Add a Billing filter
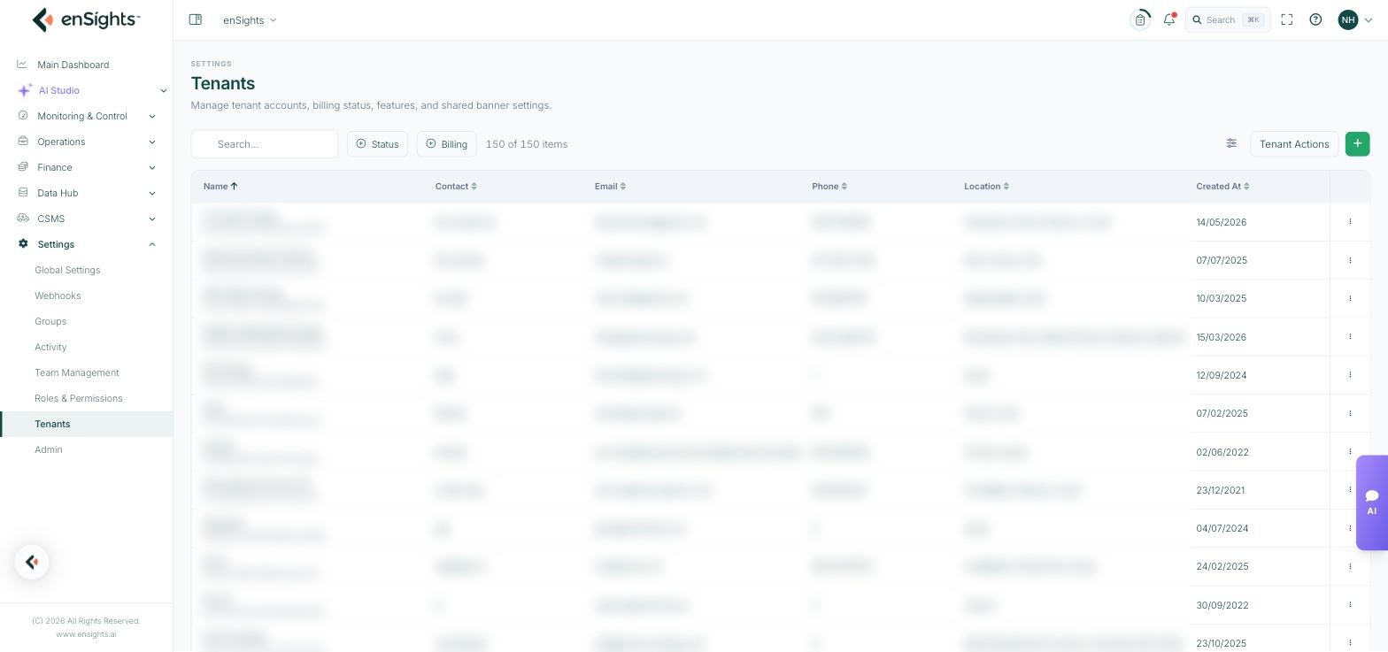The image size is (1388, 652). (446, 143)
